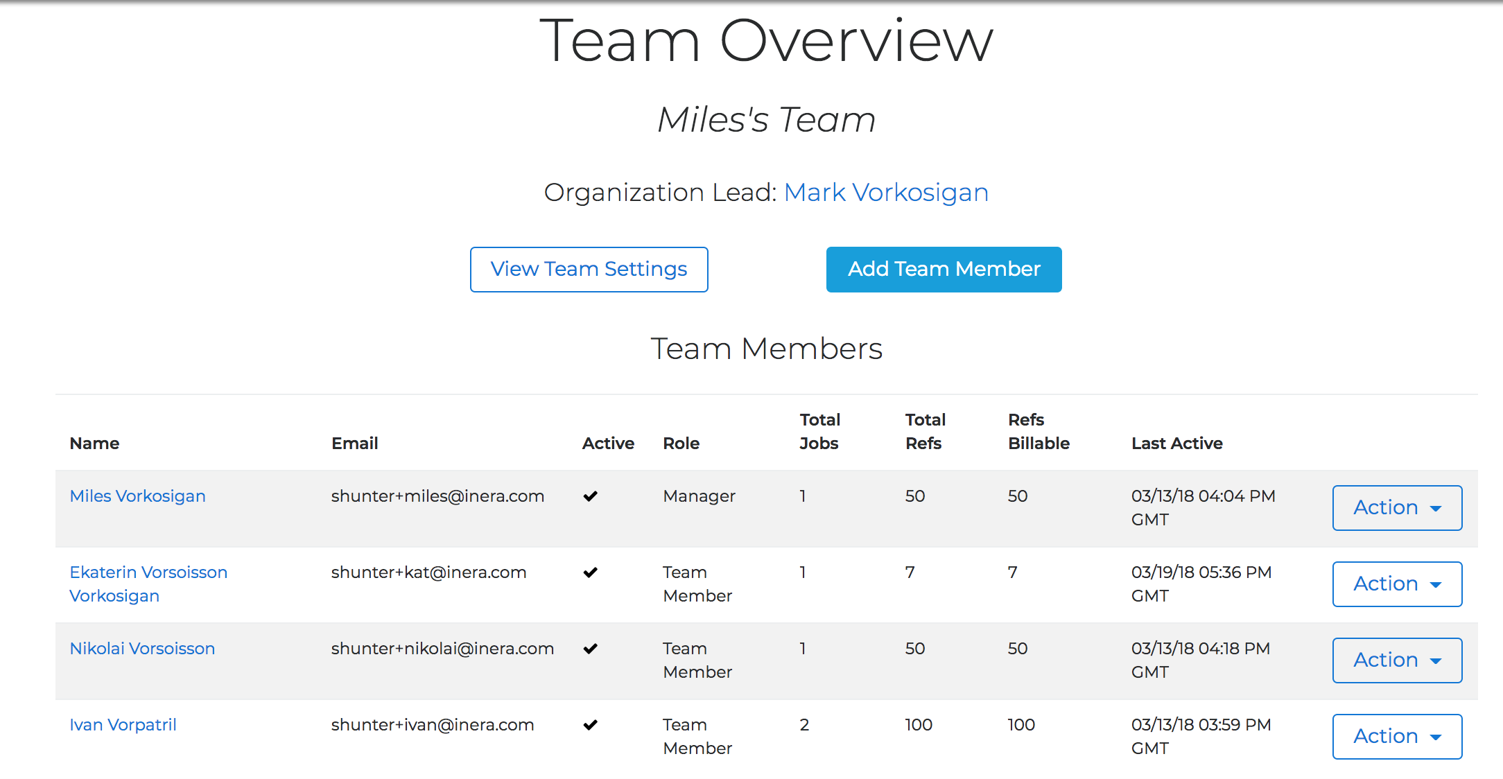Viewport: 1503px width, 779px height.
Task: Select email shunter+miles@inera.com
Action: coord(437,496)
